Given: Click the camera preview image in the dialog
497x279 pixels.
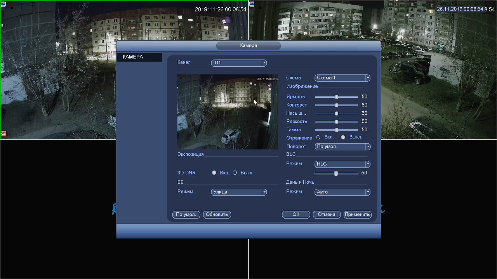Looking at the screenshot, I should [x=228, y=112].
